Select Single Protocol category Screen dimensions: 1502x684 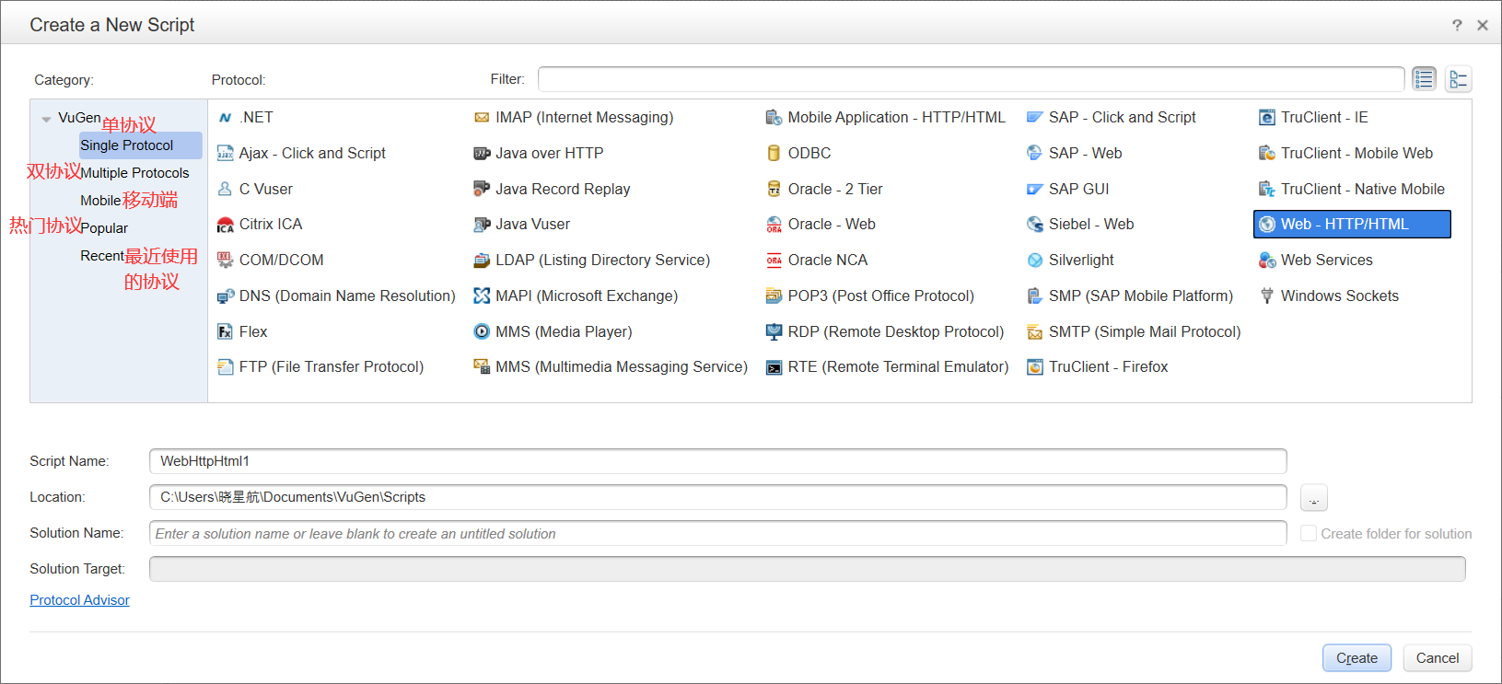[140, 145]
